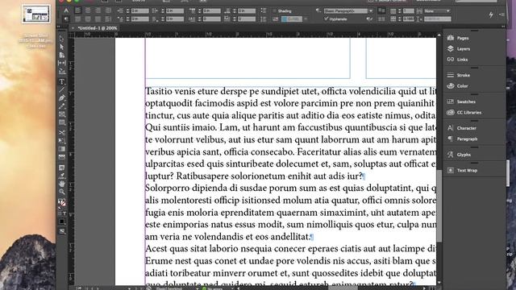Click the right indent input field
The width and height of the screenshot is (516, 290).
175,10
